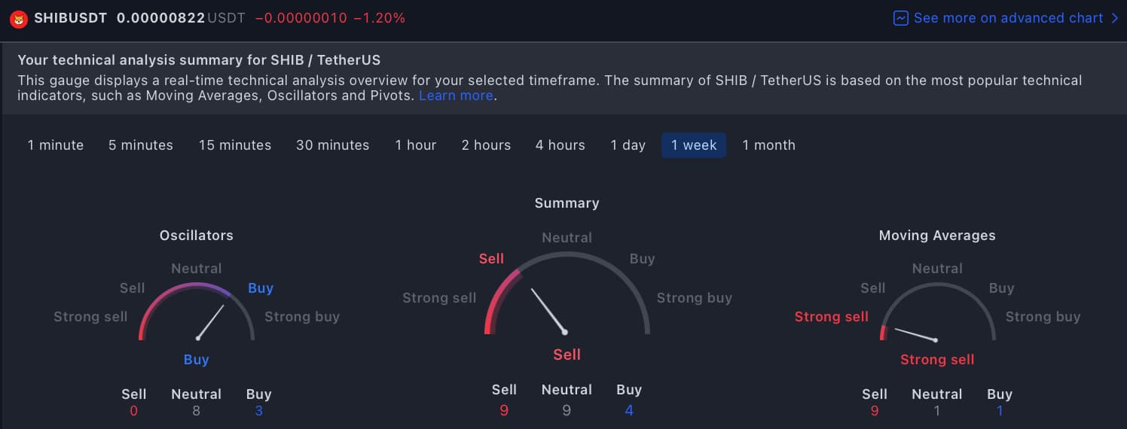Switch to the 5 minutes timeframe

click(x=141, y=145)
